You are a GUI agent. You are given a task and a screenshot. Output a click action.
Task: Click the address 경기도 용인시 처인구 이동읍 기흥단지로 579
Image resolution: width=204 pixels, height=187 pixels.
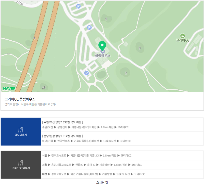pos(30,104)
